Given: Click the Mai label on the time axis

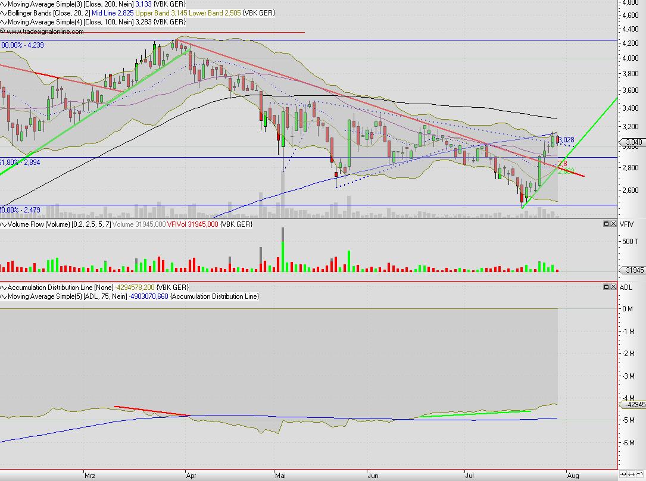Looking at the screenshot, I should 280,476.
